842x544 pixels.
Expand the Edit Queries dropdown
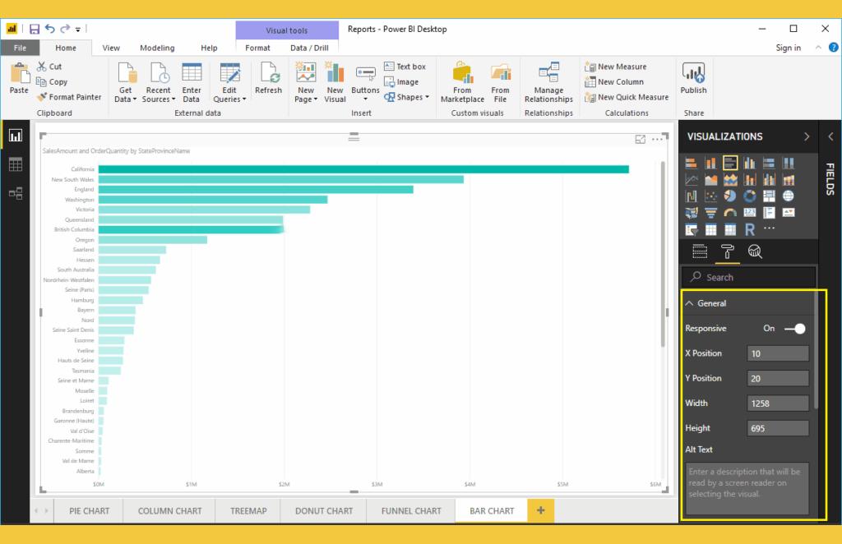coord(229,95)
